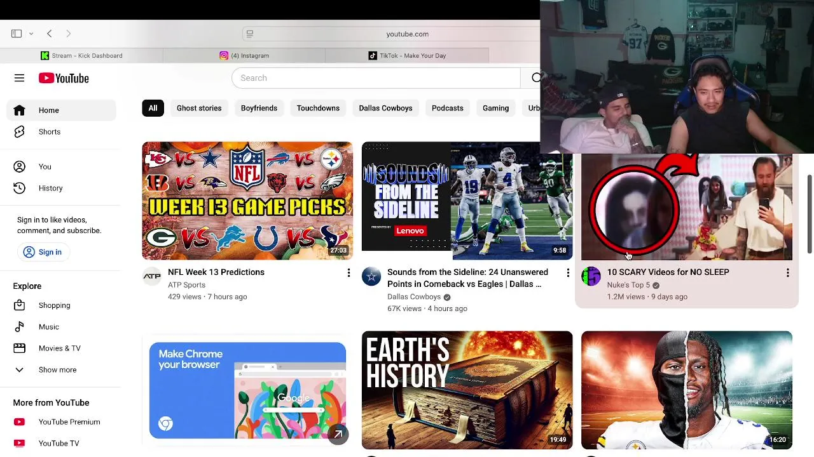
Task: Click the Shorts icon in sidebar
Action: tap(19, 132)
